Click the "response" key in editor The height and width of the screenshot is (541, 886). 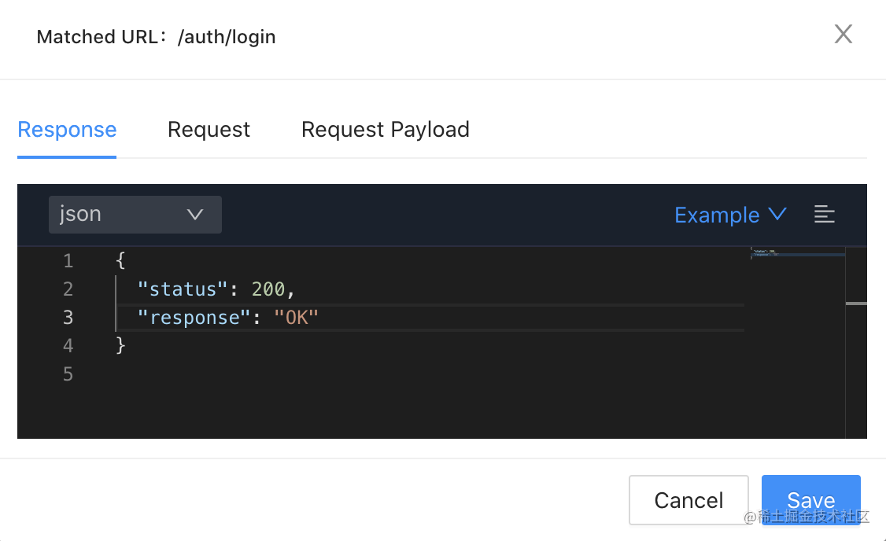click(x=194, y=318)
